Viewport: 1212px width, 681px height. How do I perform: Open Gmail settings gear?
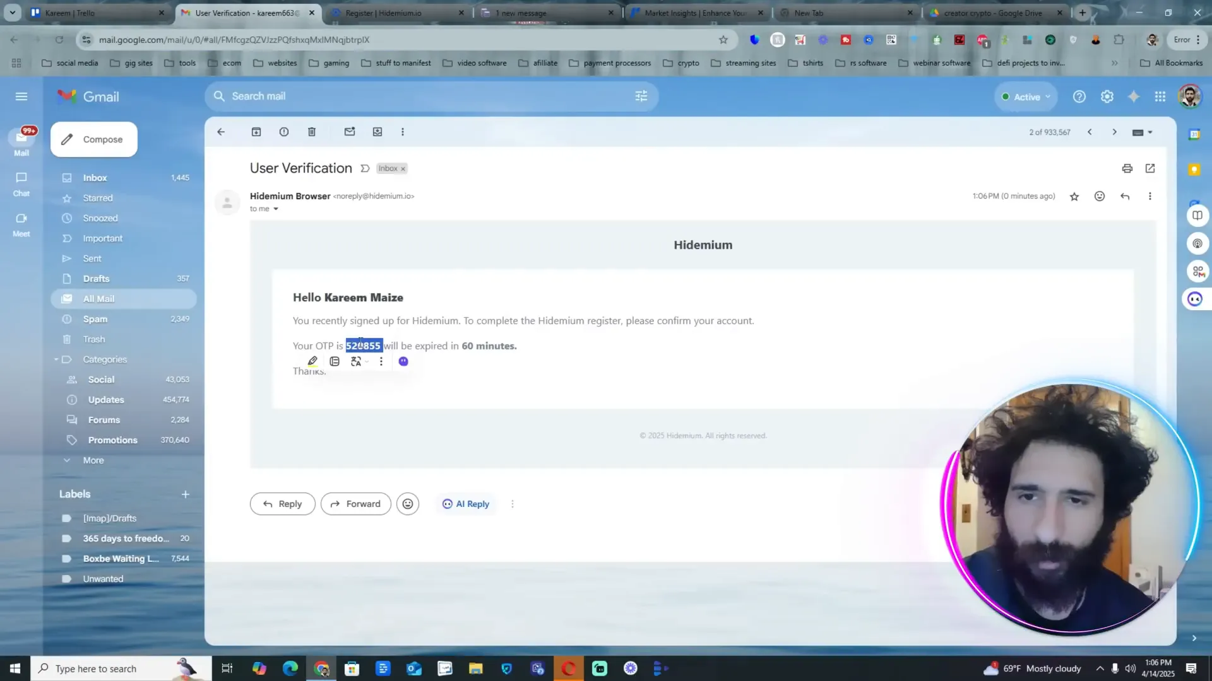(x=1107, y=96)
